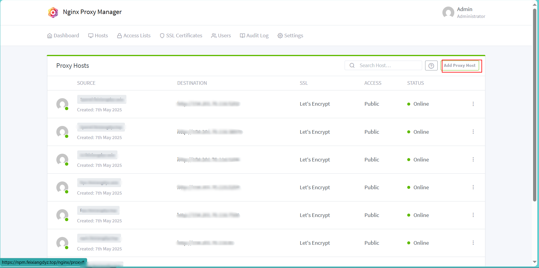Click the third proxy host row avatar
Viewport: 539px width, 268px height.
[x=62, y=160]
